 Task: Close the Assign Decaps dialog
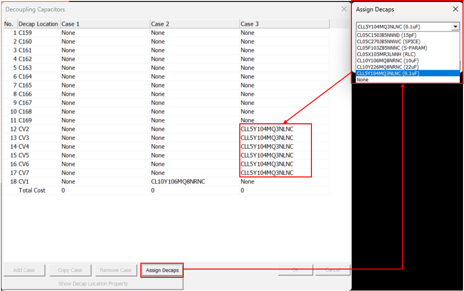point(455,9)
